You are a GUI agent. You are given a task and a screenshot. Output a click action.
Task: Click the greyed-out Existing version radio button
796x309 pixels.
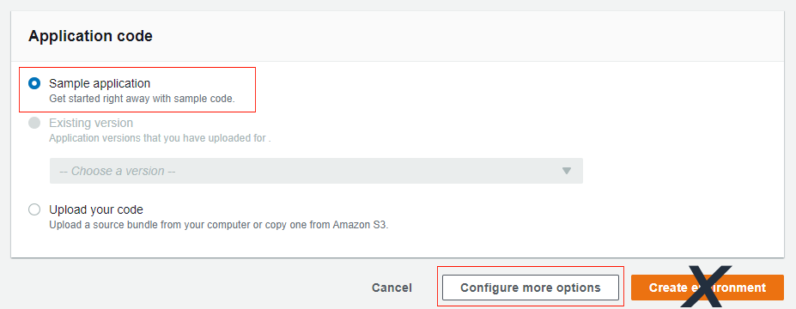point(34,123)
